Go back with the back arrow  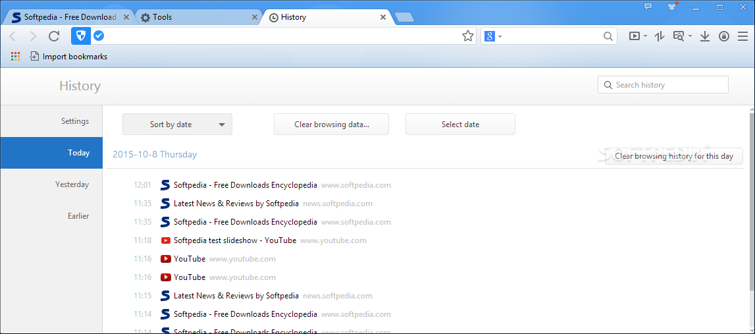pyautogui.click(x=13, y=36)
